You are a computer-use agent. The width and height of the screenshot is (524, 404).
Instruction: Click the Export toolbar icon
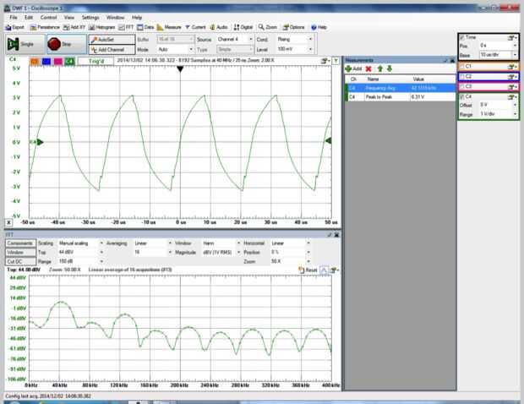(x=14, y=27)
